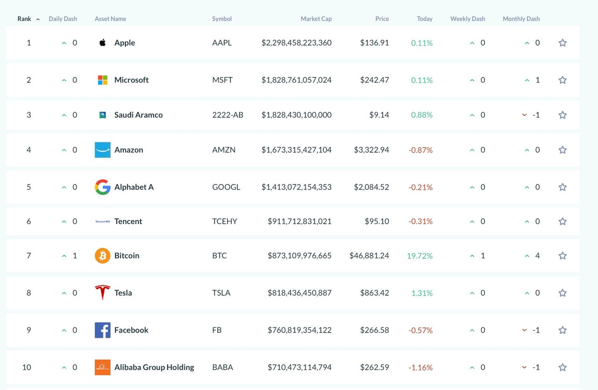Open the Alphabet A asset name

point(134,187)
